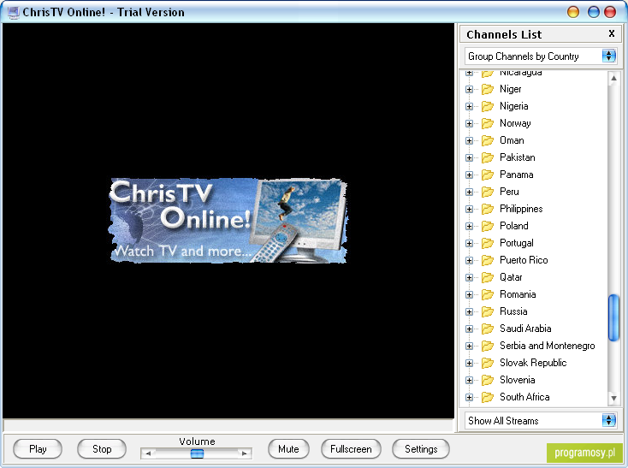Click the Nigeria folder icon

coord(488,106)
